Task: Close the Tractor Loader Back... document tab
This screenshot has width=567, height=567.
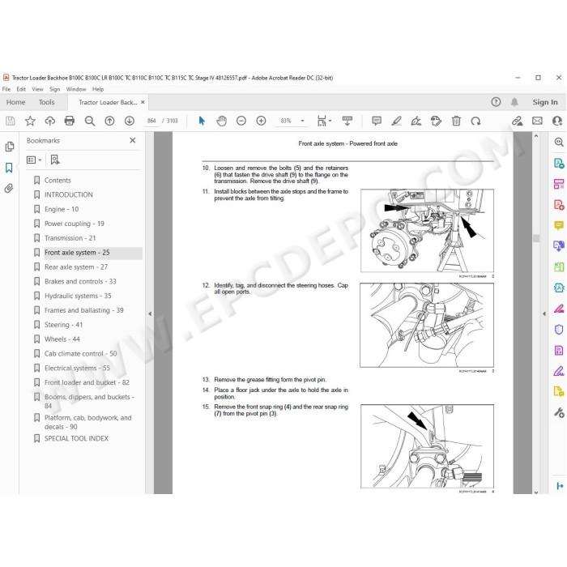Action: coord(143,102)
